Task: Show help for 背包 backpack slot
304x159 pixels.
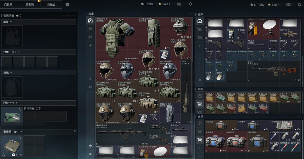Action: pos(11,73)
